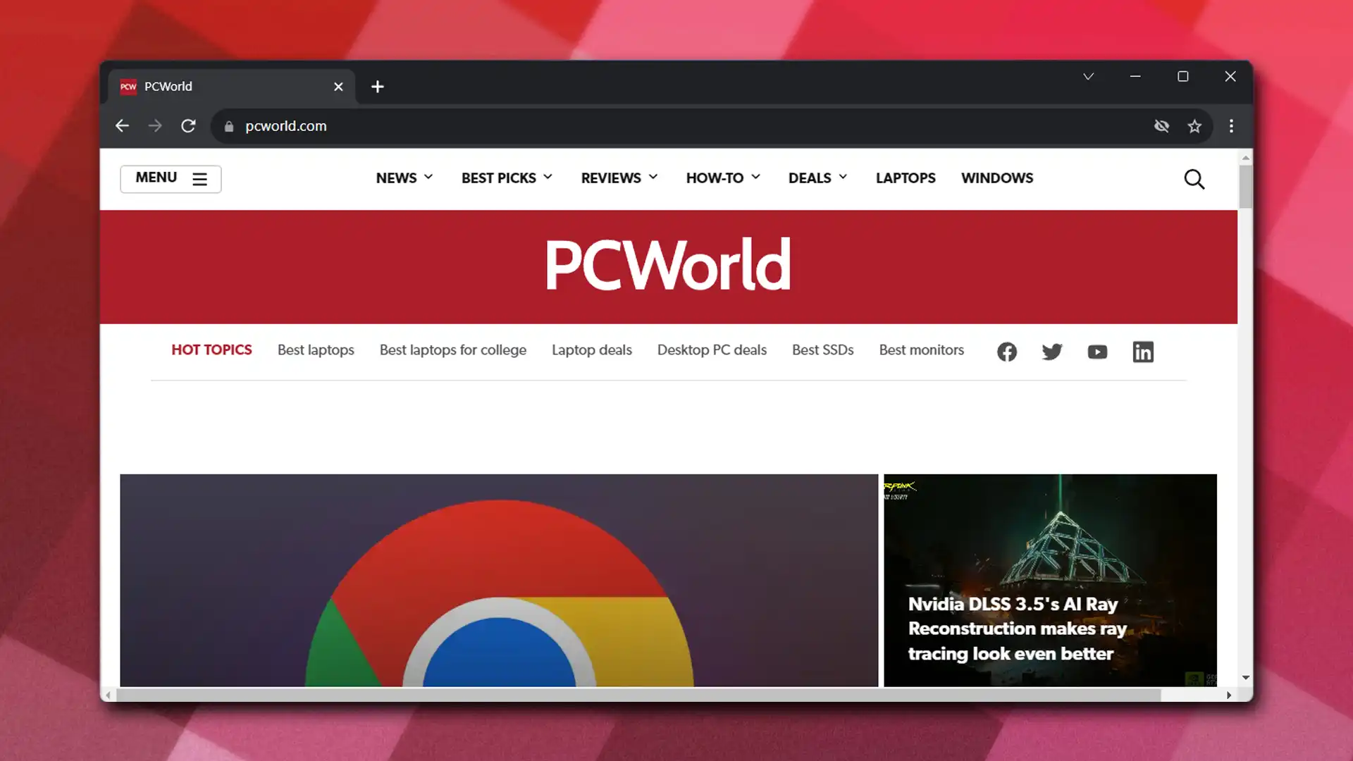The image size is (1353, 761).
Task: Open a new tab with plus button
Action: [x=378, y=87]
